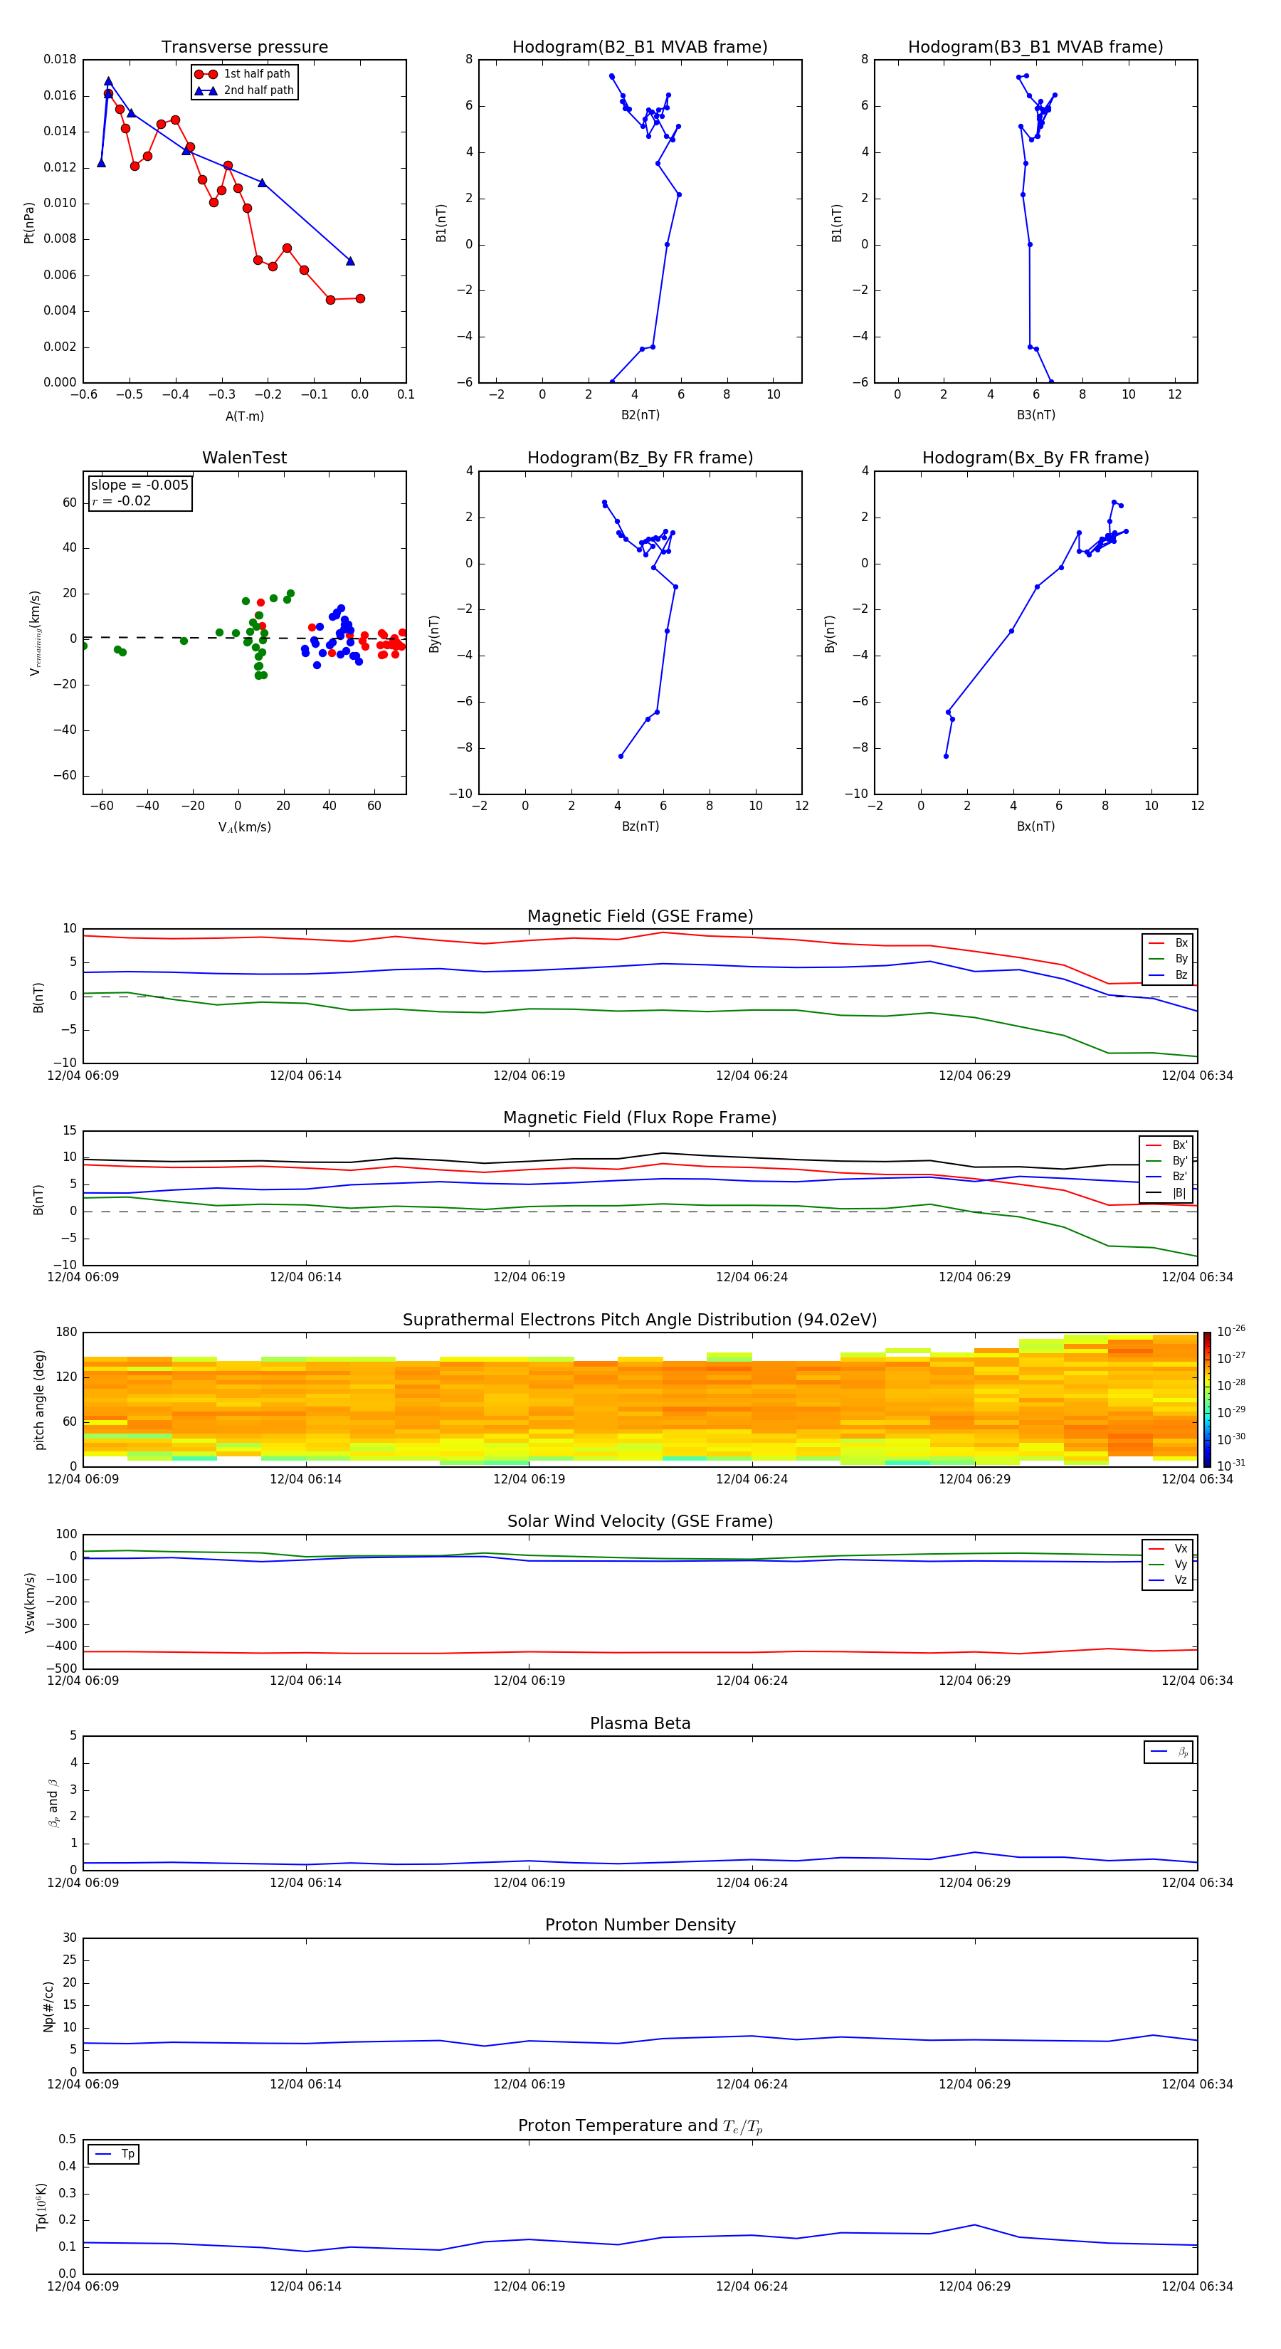Click the βp legend in Plasma Beta panel
Screen dimensions: 1281x2349
pyautogui.click(x=1169, y=1752)
